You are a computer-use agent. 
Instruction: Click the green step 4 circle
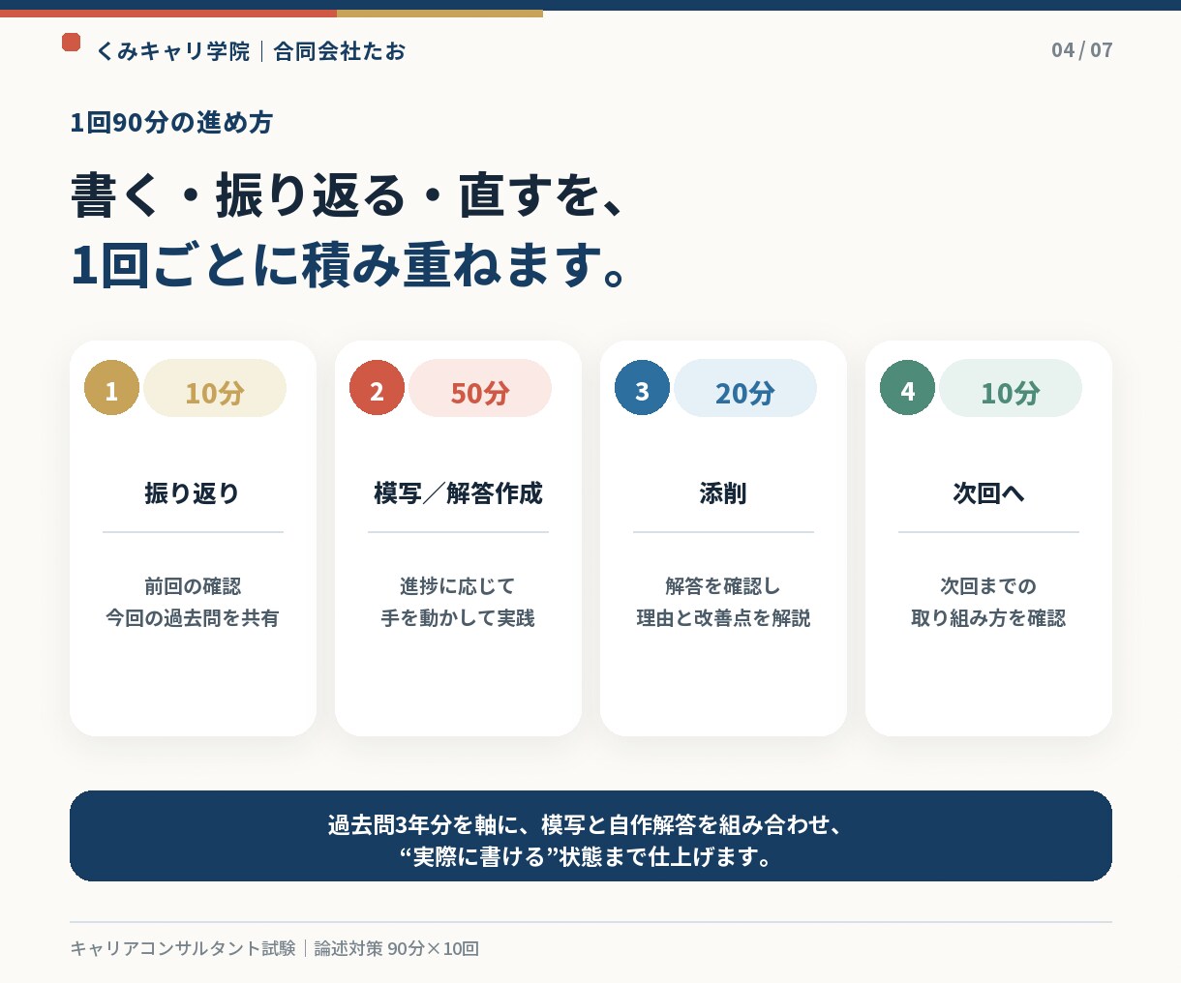tap(907, 388)
